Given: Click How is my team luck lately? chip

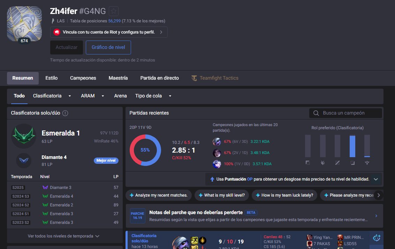Looking at the screenshot, I should (284, 195).
